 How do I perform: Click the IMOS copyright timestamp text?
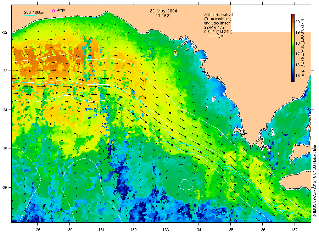point(314,181)
